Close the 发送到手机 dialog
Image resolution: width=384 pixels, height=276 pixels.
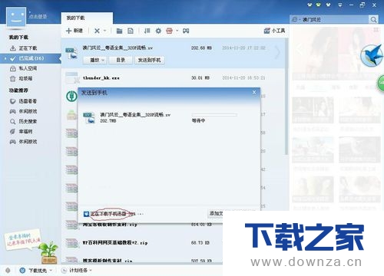click(254, 92)
